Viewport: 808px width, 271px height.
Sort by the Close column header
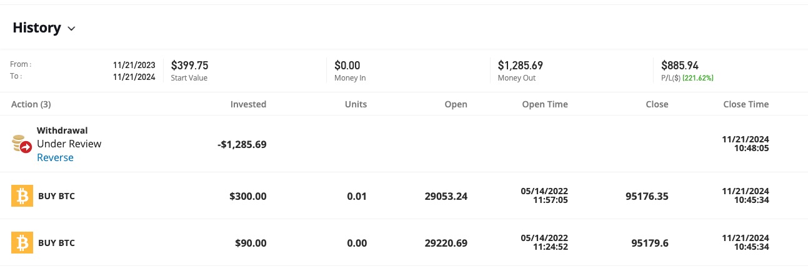click(657, 104)
